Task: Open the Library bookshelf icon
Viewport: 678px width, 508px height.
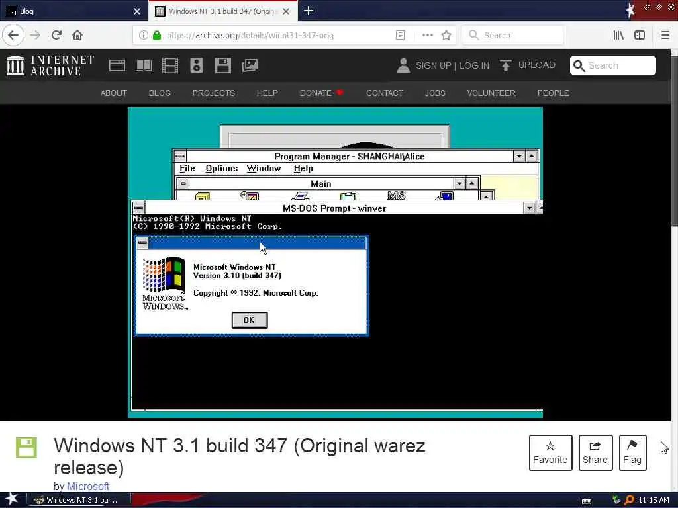Action: coord(618,36)
